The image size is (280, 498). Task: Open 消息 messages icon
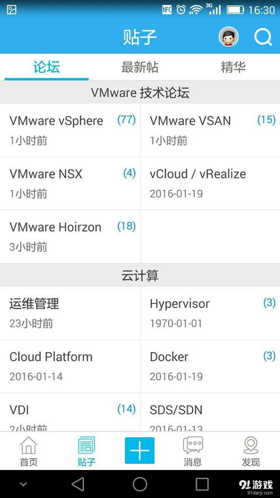coord(193,451)
